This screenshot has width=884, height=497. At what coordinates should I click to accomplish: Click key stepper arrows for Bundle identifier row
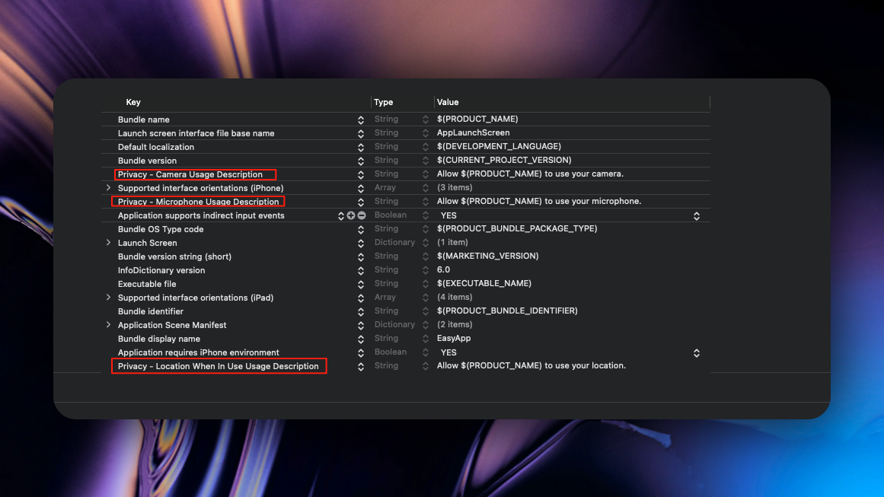361,312
